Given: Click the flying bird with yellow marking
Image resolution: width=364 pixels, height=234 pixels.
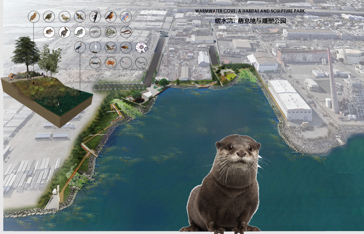Looking at the screenshot, I should point(79,17).
